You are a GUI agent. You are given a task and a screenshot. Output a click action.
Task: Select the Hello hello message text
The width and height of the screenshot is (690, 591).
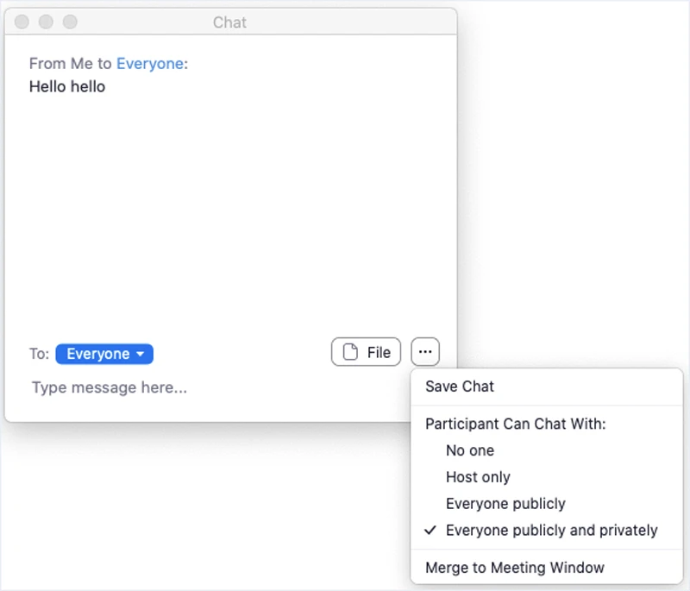tap(66, 86)
